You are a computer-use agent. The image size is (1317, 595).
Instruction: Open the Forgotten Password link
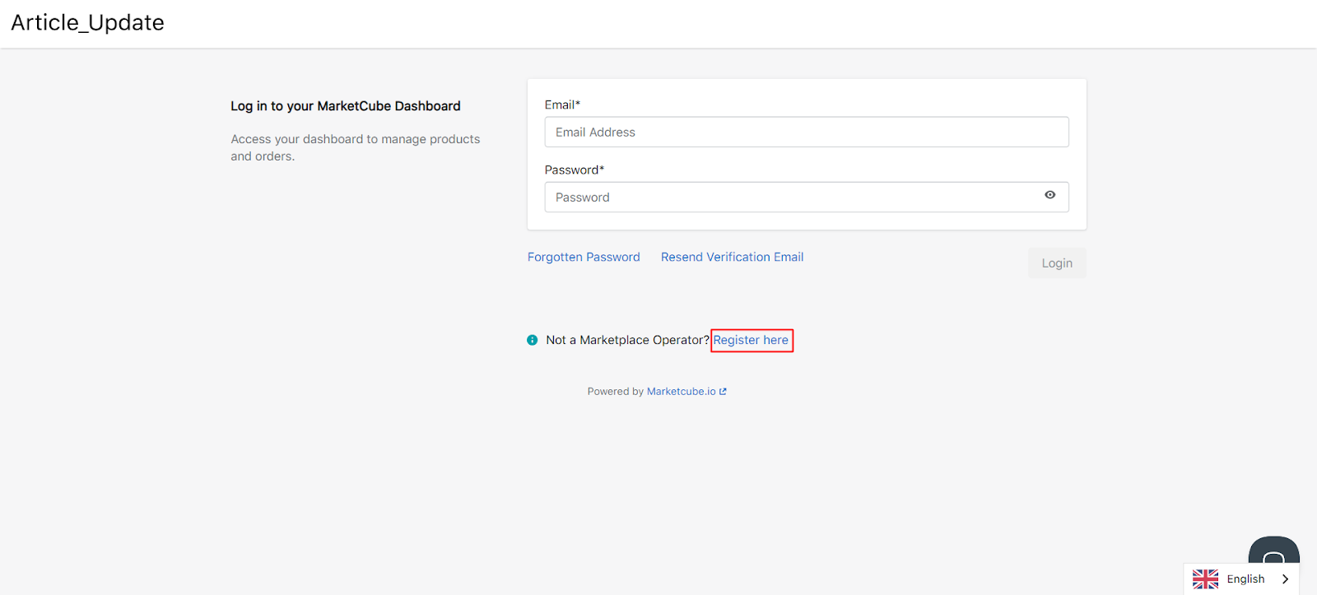pyautogui.click(x=584, y=257)
